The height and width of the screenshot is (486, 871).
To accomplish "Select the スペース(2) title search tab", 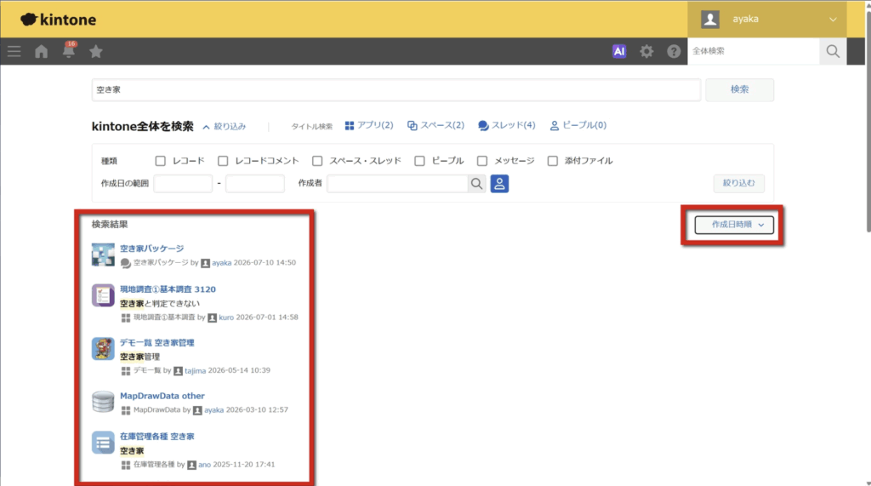I will 435,126.
